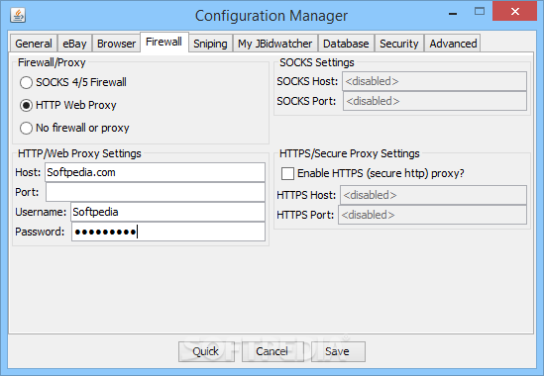Click the disabled SOCKS Port field

[x=435, y=101]
